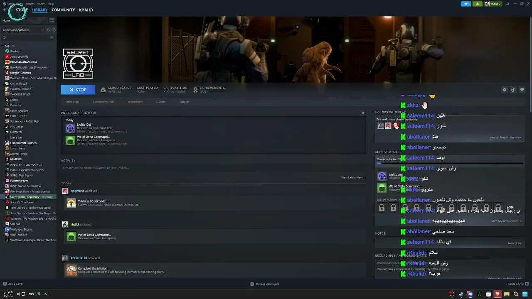The image size is (532, 299).
Task: View the Cloud Status icon
Action: coord(103,90)
